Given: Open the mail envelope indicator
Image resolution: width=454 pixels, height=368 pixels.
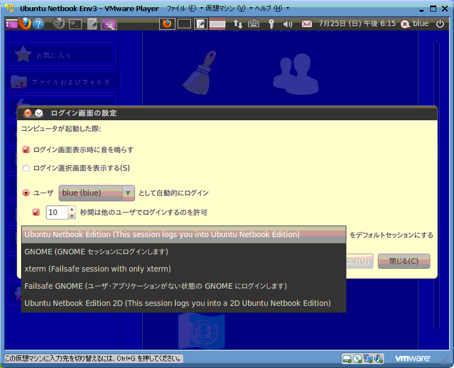Looking at the screenshot, I should click(x=307, y=24).
